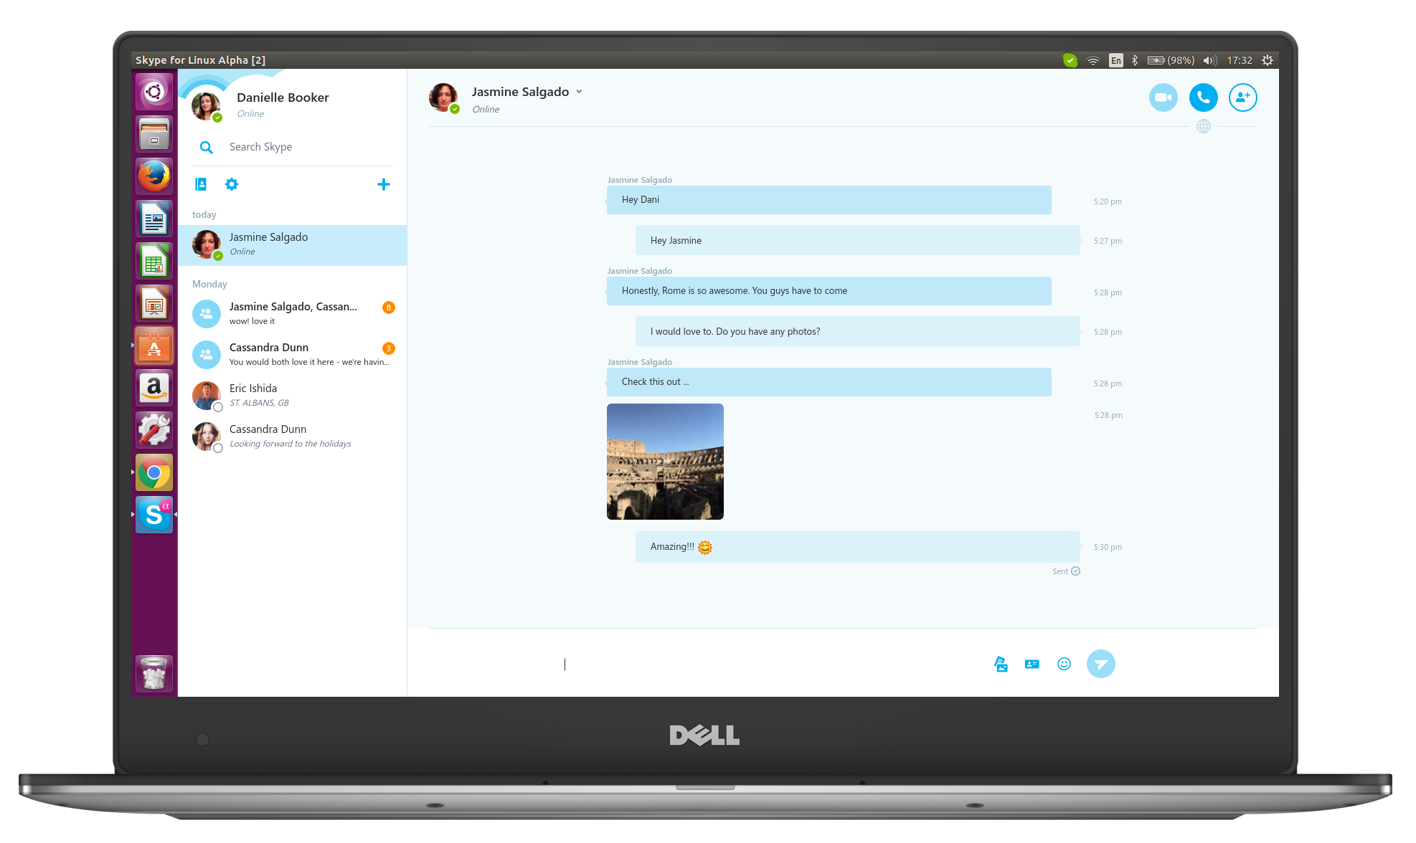Viewport: 1416px width, 843px height.
Task: Click the video call icon
Action: [1163, 97]
